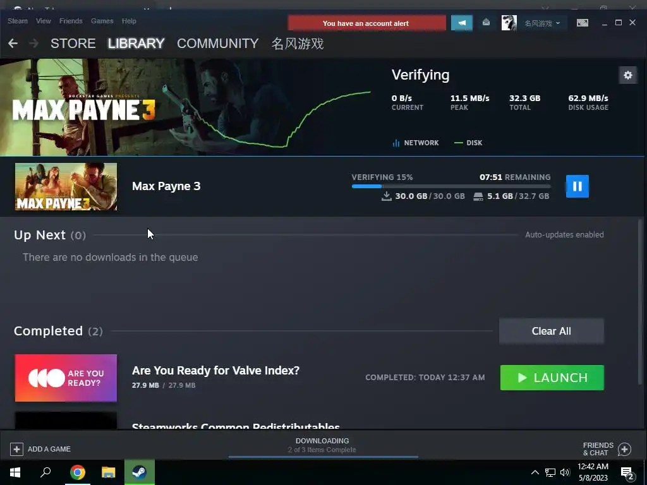Screen dimensions: 647x485
Task: Go to the COMMUNITY tab
Action: (x=218, y=44)
